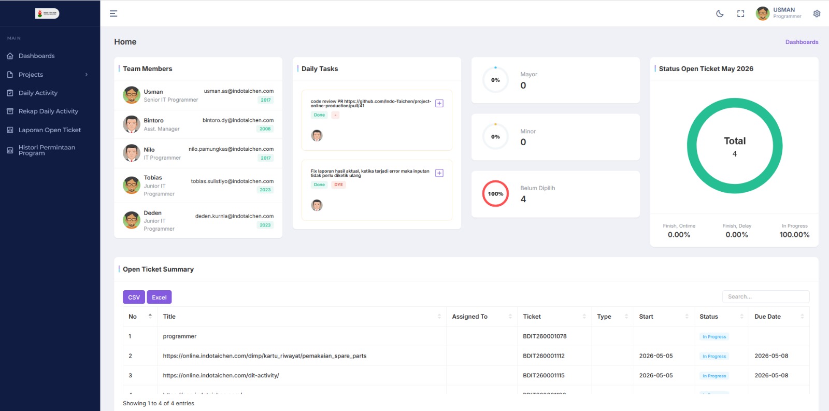The image size is (829, 411).
Task: Enter fullscreen mode icon
Action: click(741, 13)
